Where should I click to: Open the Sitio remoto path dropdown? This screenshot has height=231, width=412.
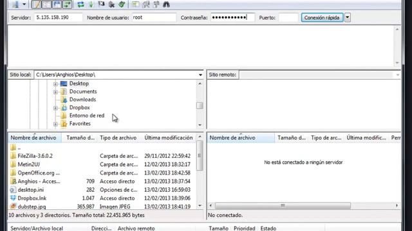(x=398, y=75)
